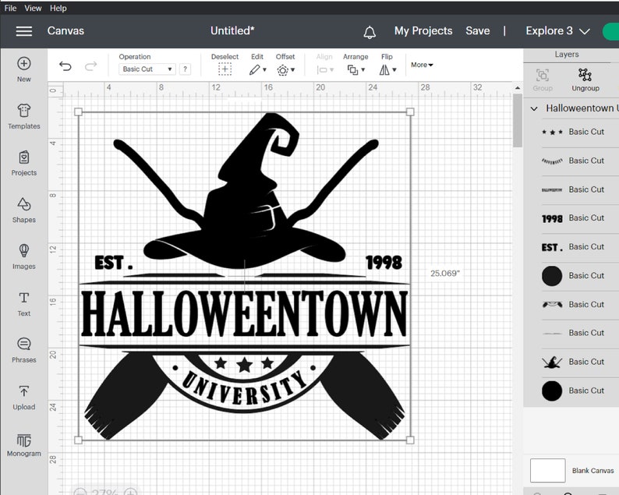
Task: Click the Redo arrow
Action: 90,66
